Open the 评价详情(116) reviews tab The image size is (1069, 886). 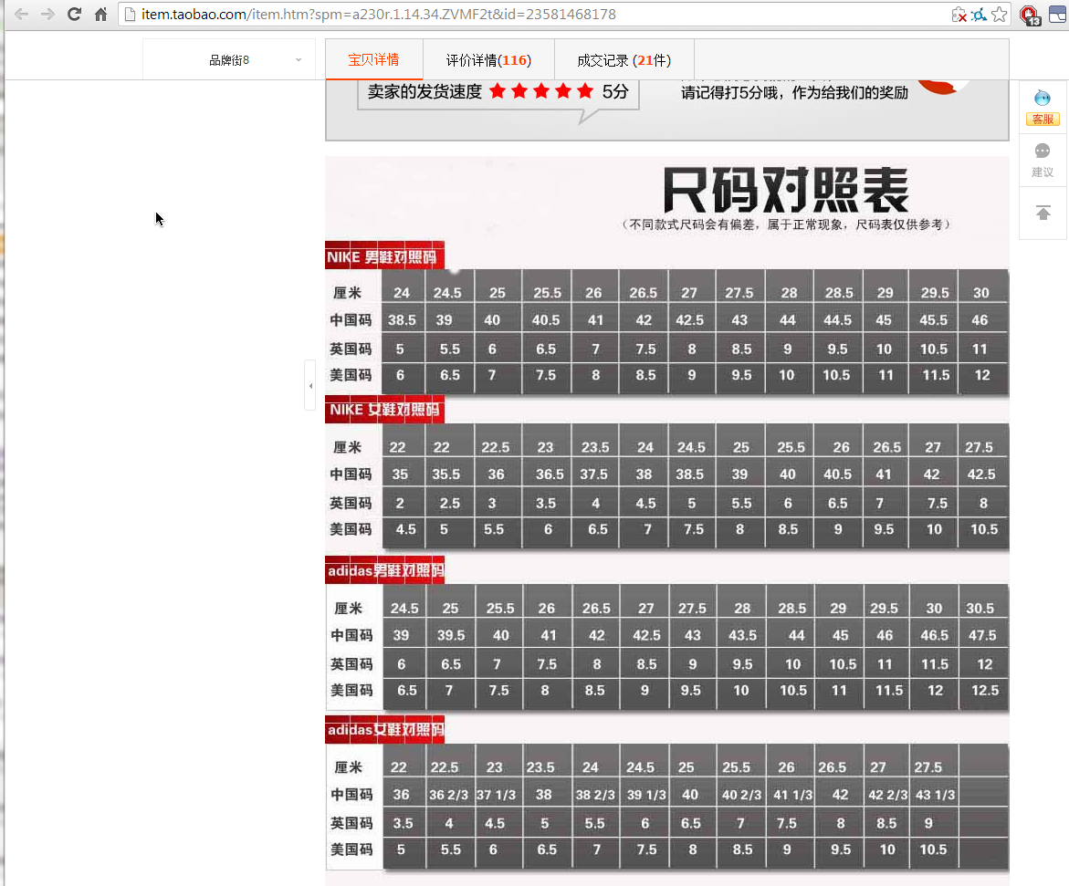pyautogui.click(x=488, y=60)
